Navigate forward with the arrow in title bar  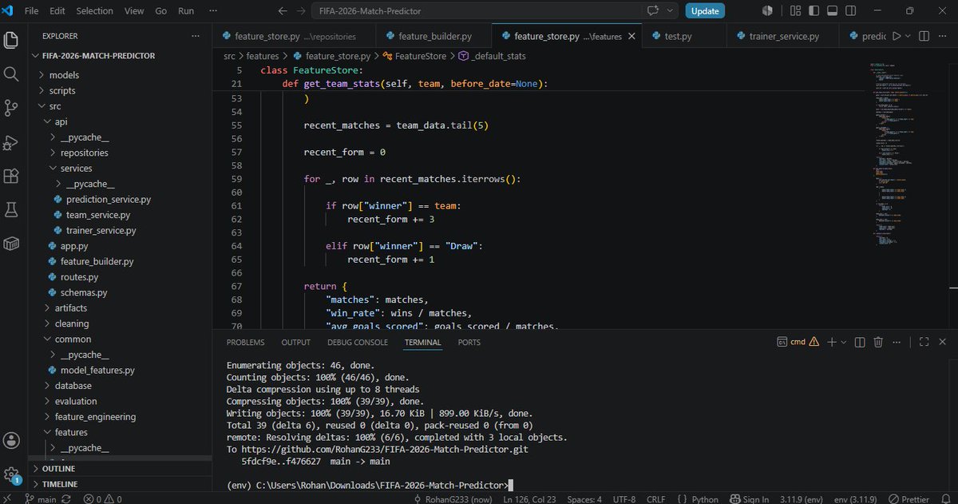pyautogui.click(x=302, y=11)
